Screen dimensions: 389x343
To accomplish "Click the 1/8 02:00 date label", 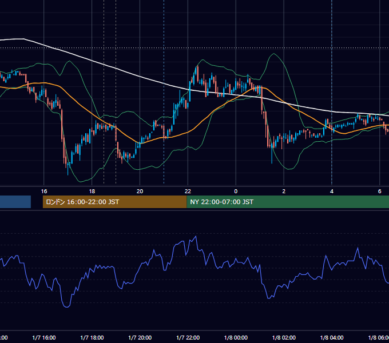I will 284,337.
